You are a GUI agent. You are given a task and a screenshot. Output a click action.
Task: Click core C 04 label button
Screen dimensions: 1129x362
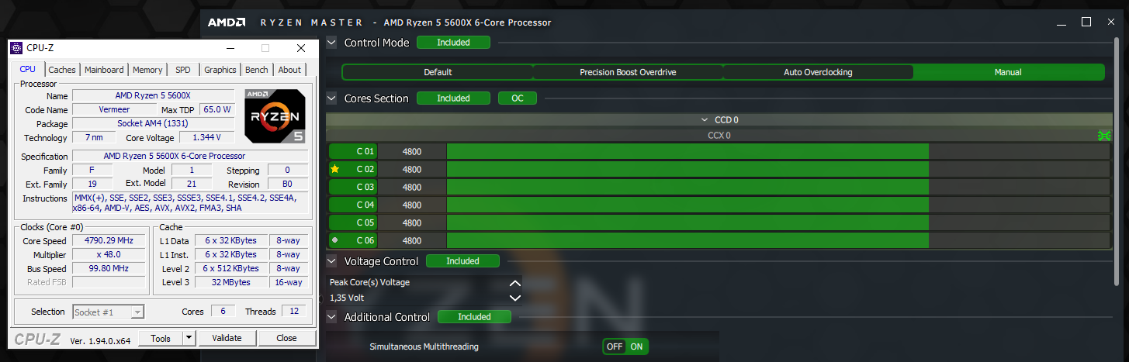point(353,205)
